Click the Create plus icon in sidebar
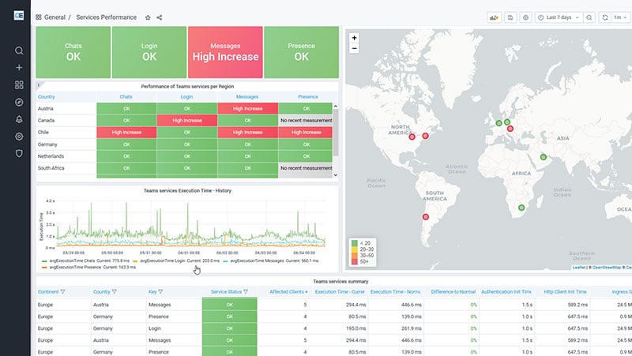 (19, 68)
